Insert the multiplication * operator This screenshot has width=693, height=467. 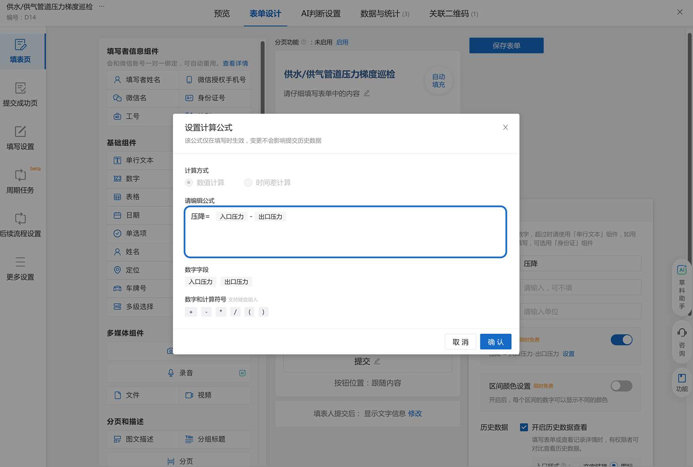[x=221, y=312]
